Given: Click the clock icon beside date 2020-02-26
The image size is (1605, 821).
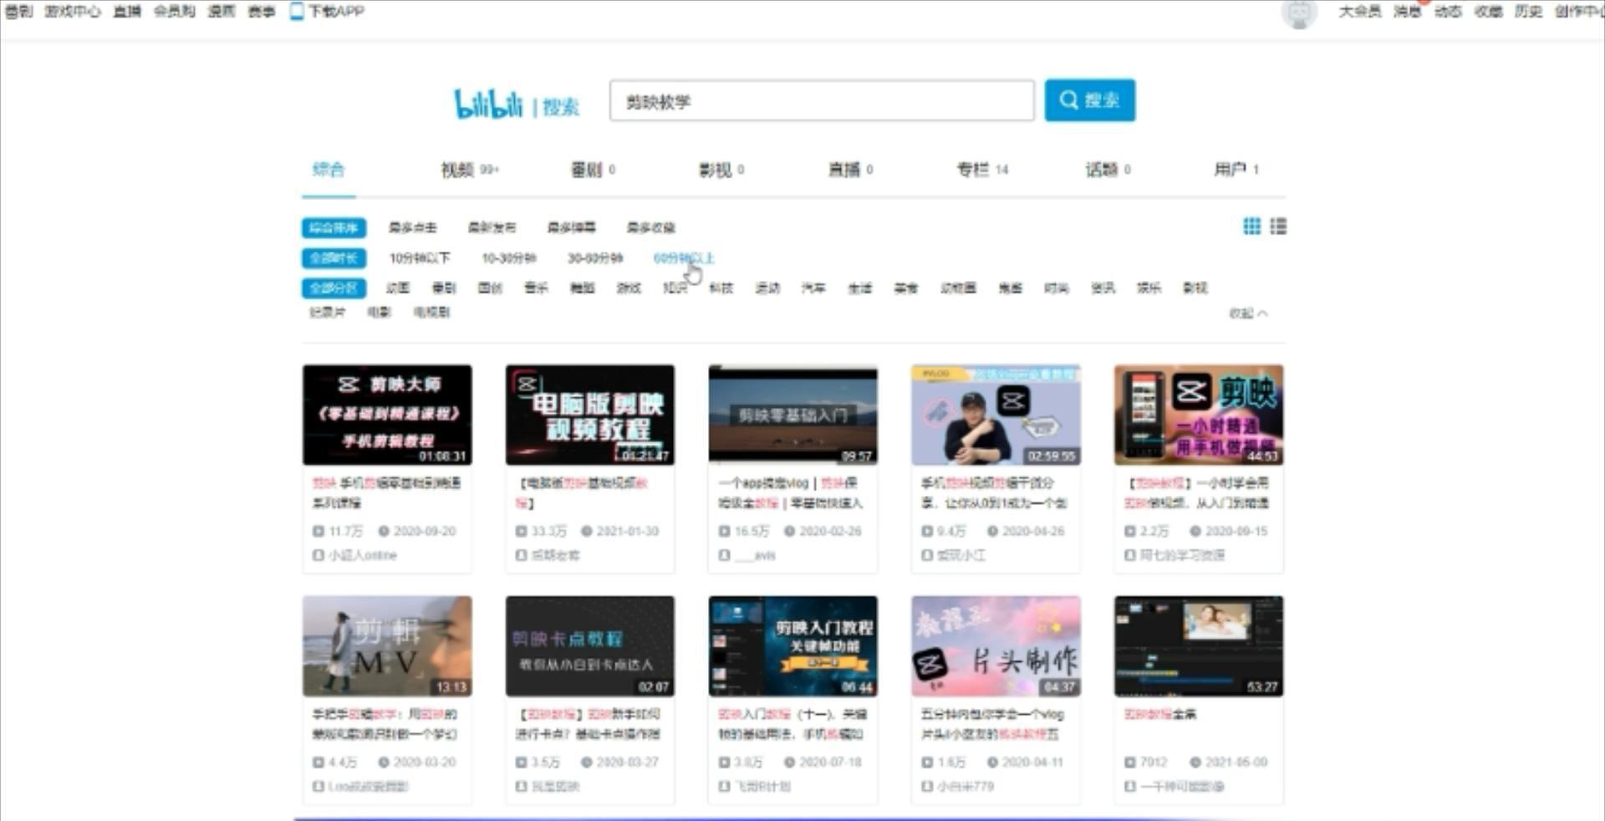Looking at the screenshot, I should 789,531.
